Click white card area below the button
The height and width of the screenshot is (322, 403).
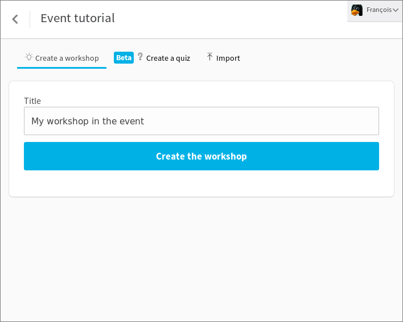click(201, 183)
